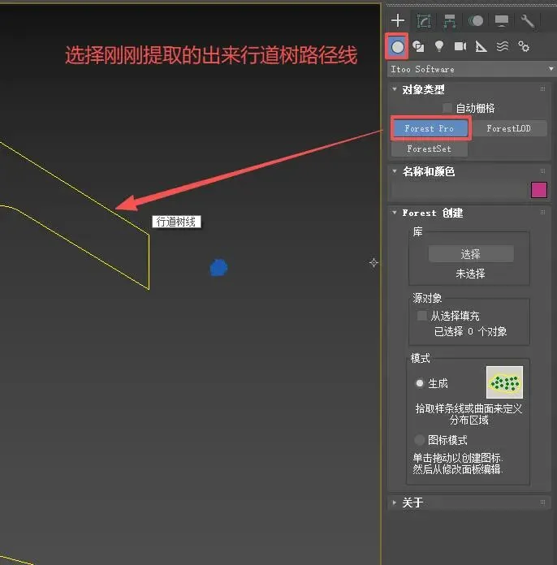The width and height of the screenshot is (557, 565).
Task: Collapse the 名称和颜色 rollout
Action: (x=395, y=171)
